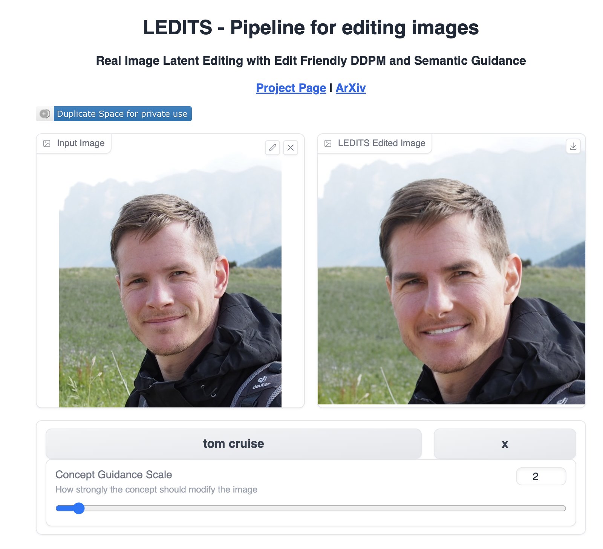603x549 pixels.
Task: Click the Concept Guidance Scale number field
Action: [x=541, y=476]
